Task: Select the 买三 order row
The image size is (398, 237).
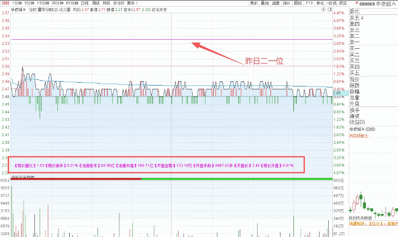Action: point(355,61)
